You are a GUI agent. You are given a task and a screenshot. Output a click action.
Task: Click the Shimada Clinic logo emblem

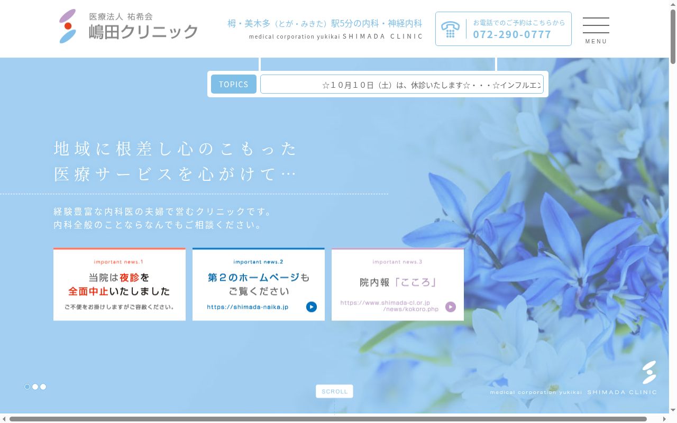click(x=68, y=26)
